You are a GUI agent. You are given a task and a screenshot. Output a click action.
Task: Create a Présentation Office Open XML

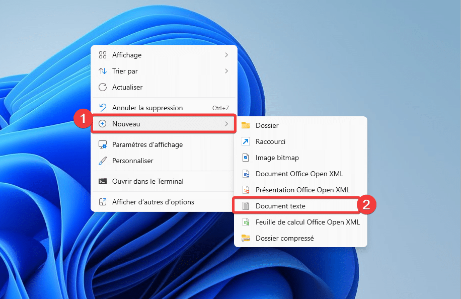302,190
